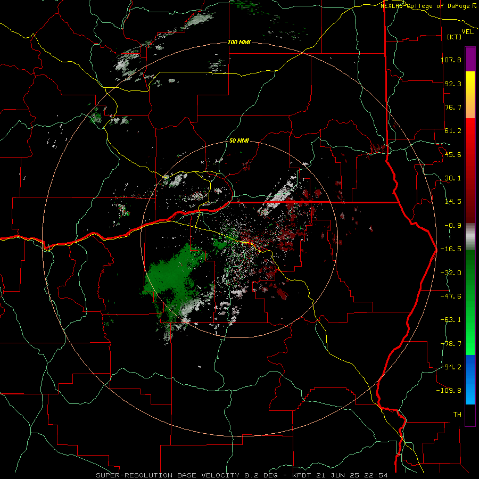This screenshot has height=479, width=479.
Task: Click the 45.6 velocity scale value
Action: 453,154
